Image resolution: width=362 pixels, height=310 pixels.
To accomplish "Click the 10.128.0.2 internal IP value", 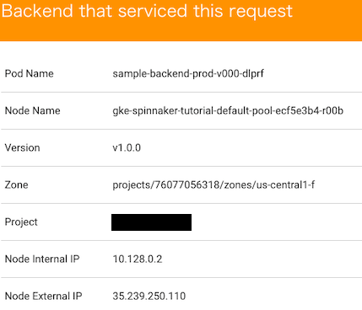I will point(138,259).
